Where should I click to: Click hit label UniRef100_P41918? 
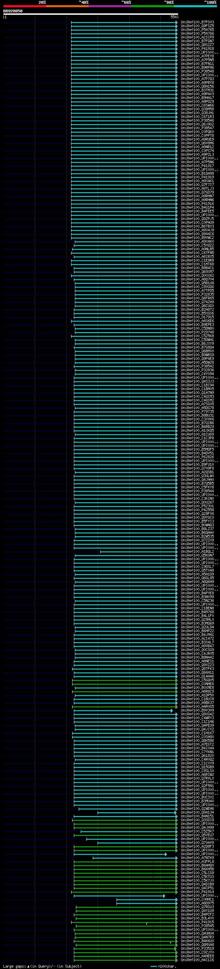pyautogui.click(x=197, y=48)
